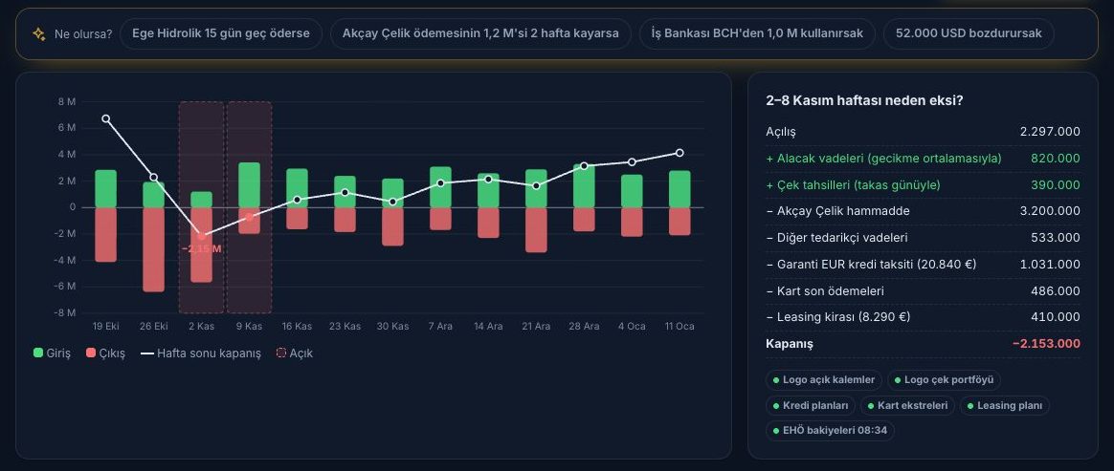Apply İş Bankası BCH'den 1,0 M kullanırsak
The image size is (1114, 471).
point(757,33)
